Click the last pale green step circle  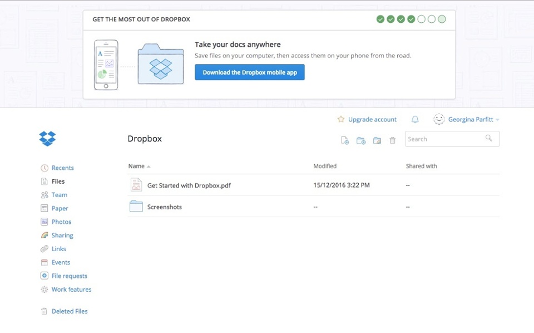[x=442, y=19]
